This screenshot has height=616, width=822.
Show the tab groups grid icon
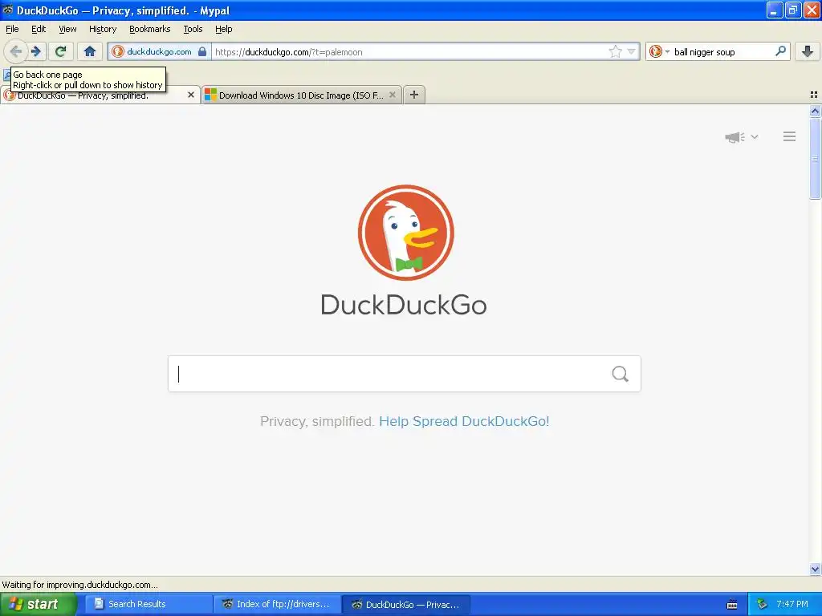click(x=814, y=95)
